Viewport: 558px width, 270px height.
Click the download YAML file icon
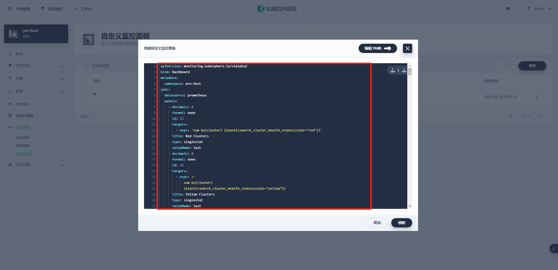pyautogui.click(x=404, y=70)
